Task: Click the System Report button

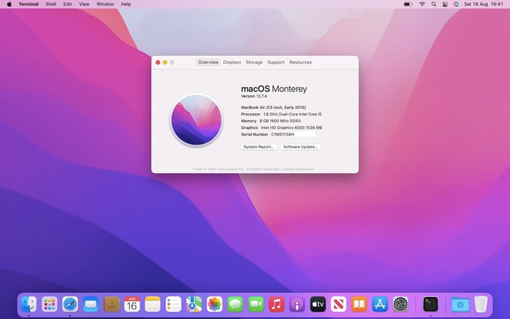Action: pyautogui.click(x=259, y=147)
